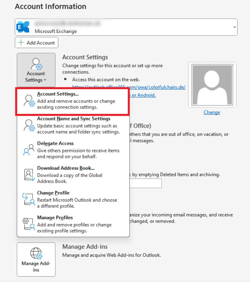Click the profile picture placeholder
The height and width of the screenshot is (282, 250).
click(x=212, y=84)
